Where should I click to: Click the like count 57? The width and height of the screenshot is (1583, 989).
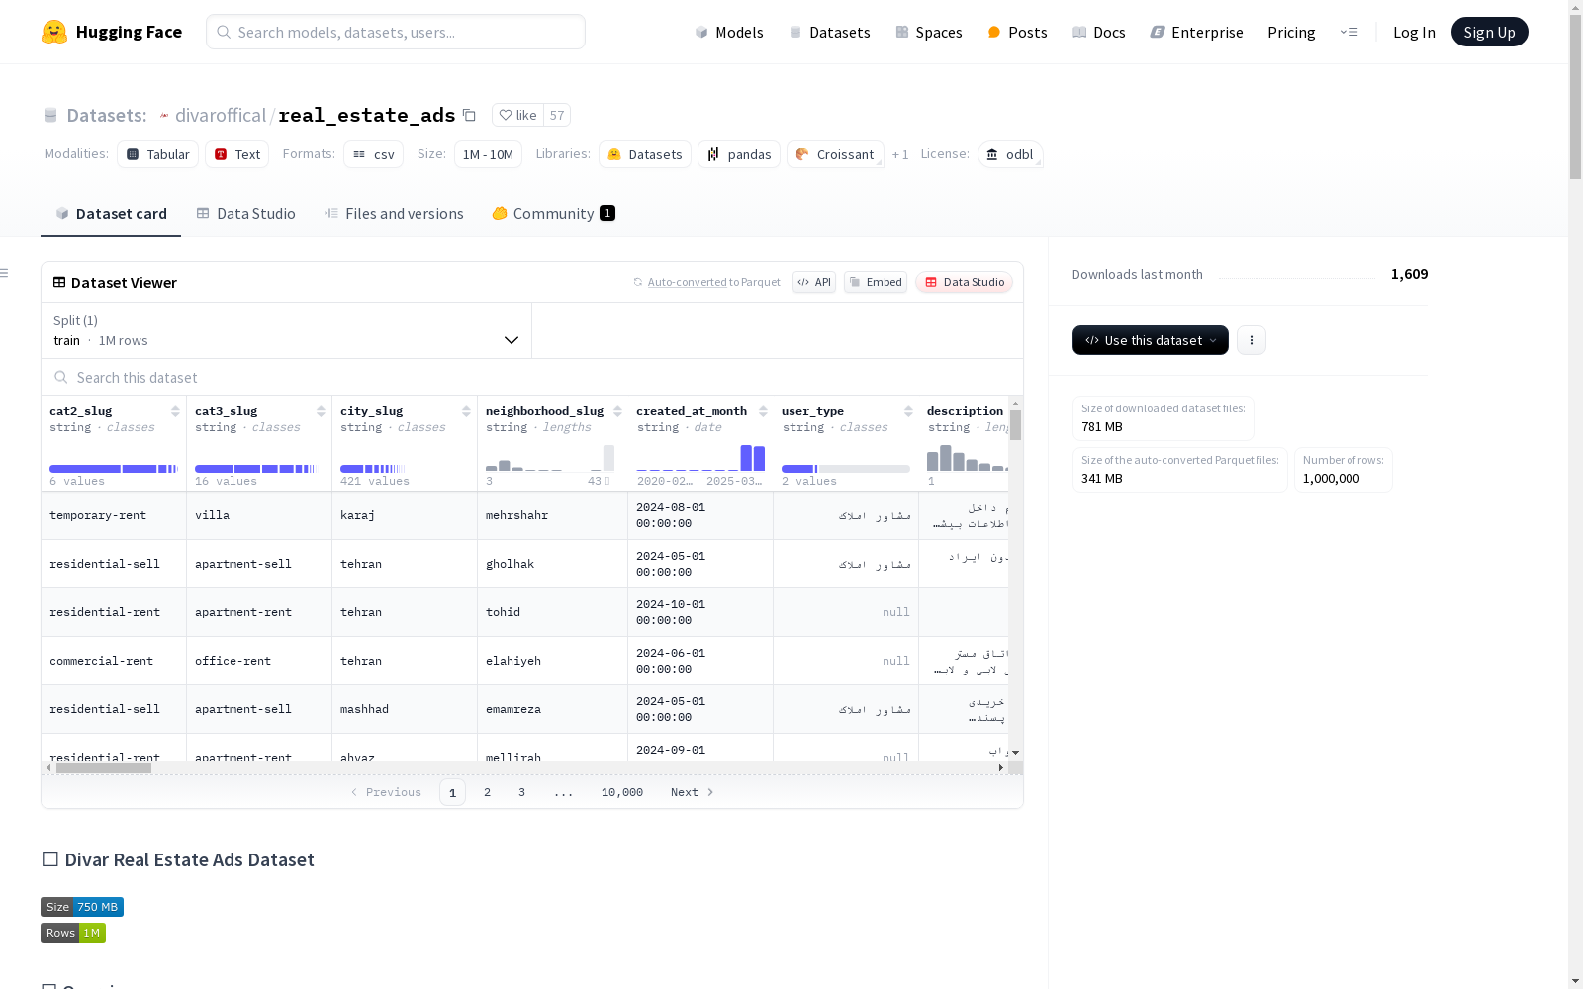557,116
